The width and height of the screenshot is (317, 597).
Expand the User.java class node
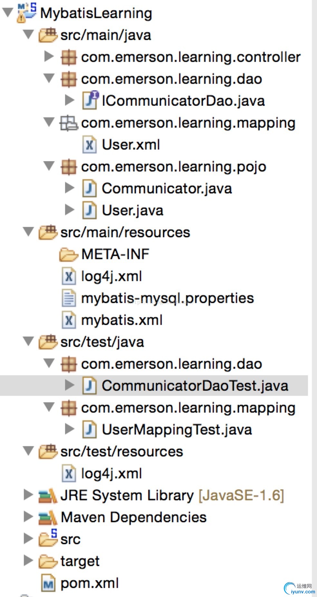(70, 210)
